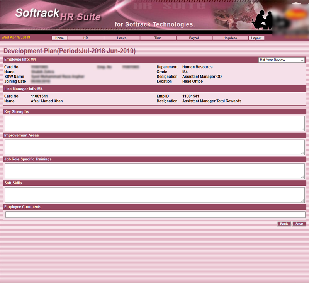Open the Payroll menu
This screenshot has height=283, width=309.
194,38
